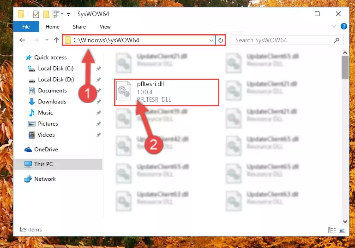Image resolution: width=355 pixels, height=248 pixels.
Task: Go back with the Back arrow
Action: coord(22,40)
